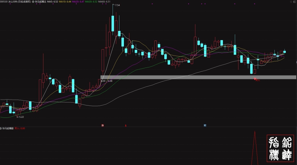
Task: Click the red spike in sub-chart
Action: (255, 148)
